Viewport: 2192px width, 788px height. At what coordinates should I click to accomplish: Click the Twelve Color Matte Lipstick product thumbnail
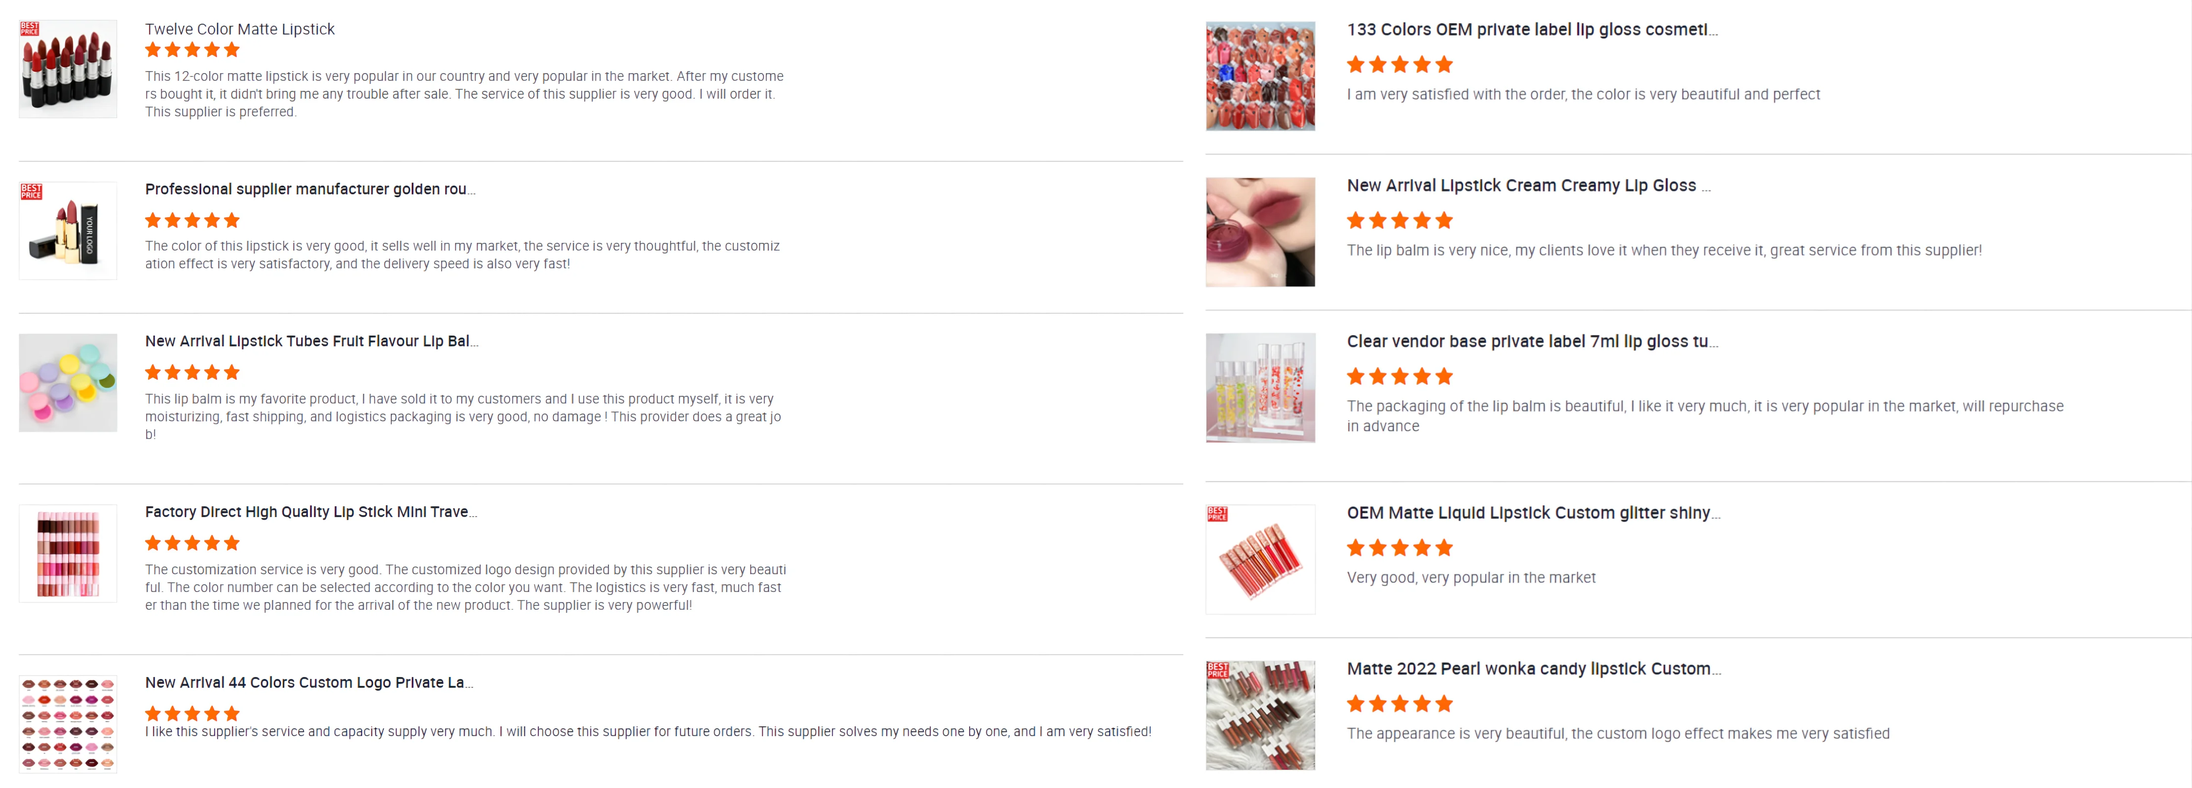[68, 70]
